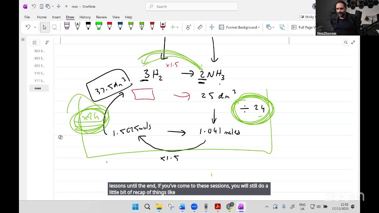379x213 pixels.
Task: Choose the red laser-style marker pen
Action: [x=163, y=26]
